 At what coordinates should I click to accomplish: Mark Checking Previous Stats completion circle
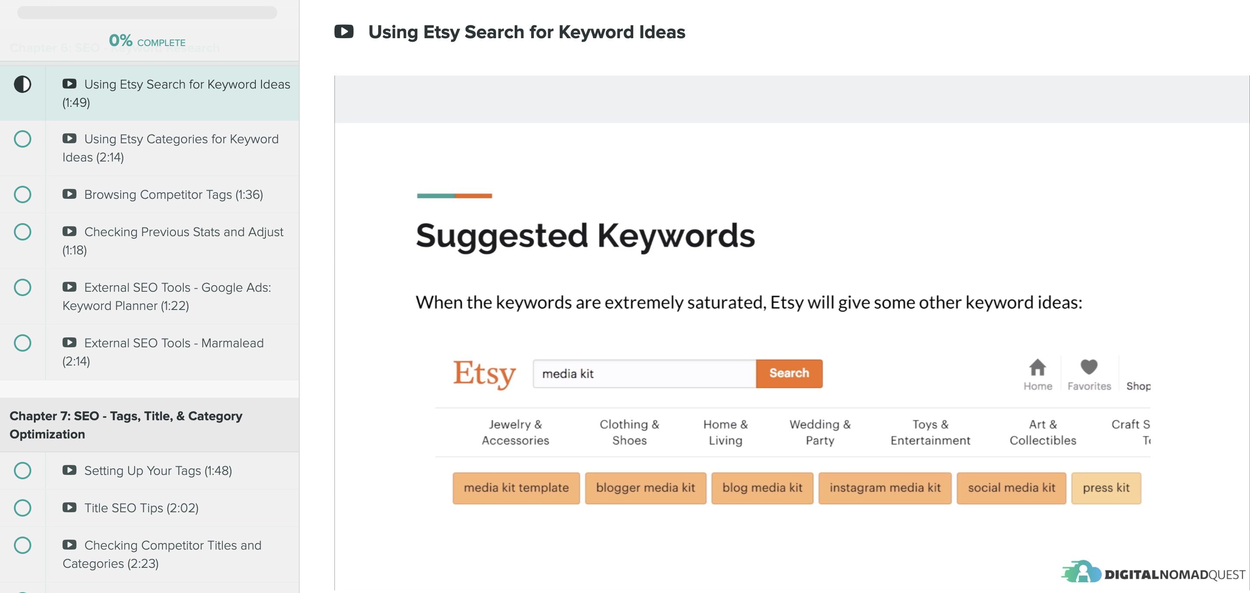tap(22, 232)
